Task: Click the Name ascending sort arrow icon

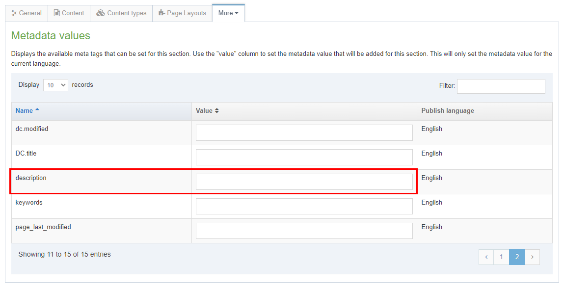Action: (37, 109)
